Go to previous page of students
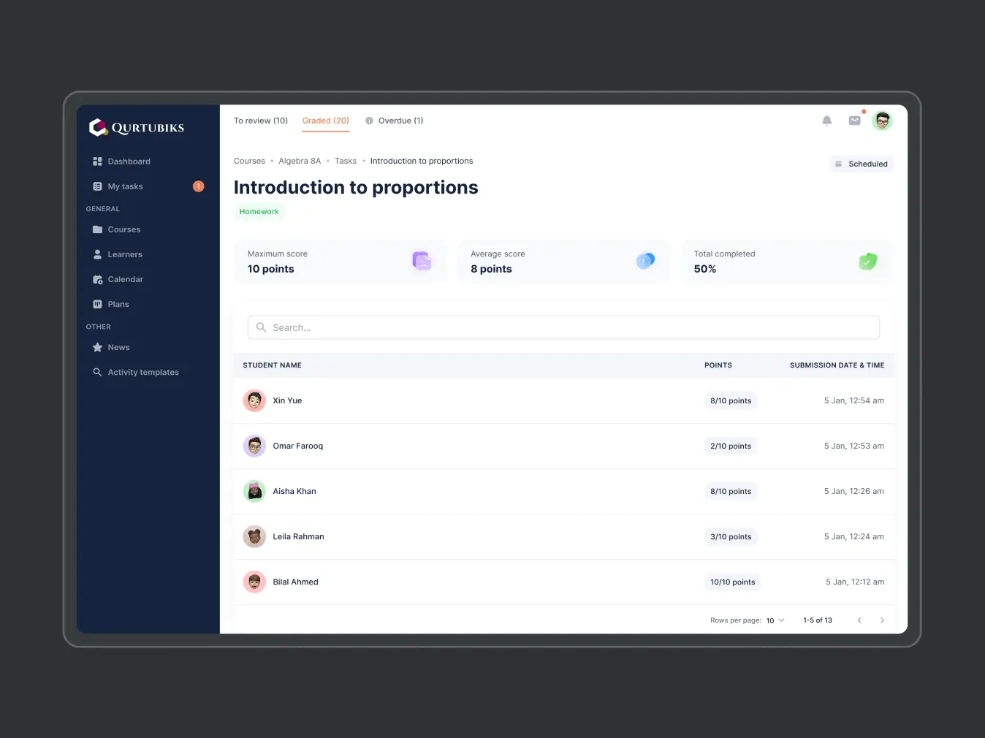This screenshot has width=985, height=738. pyautogui.click(x=859, y=620)
